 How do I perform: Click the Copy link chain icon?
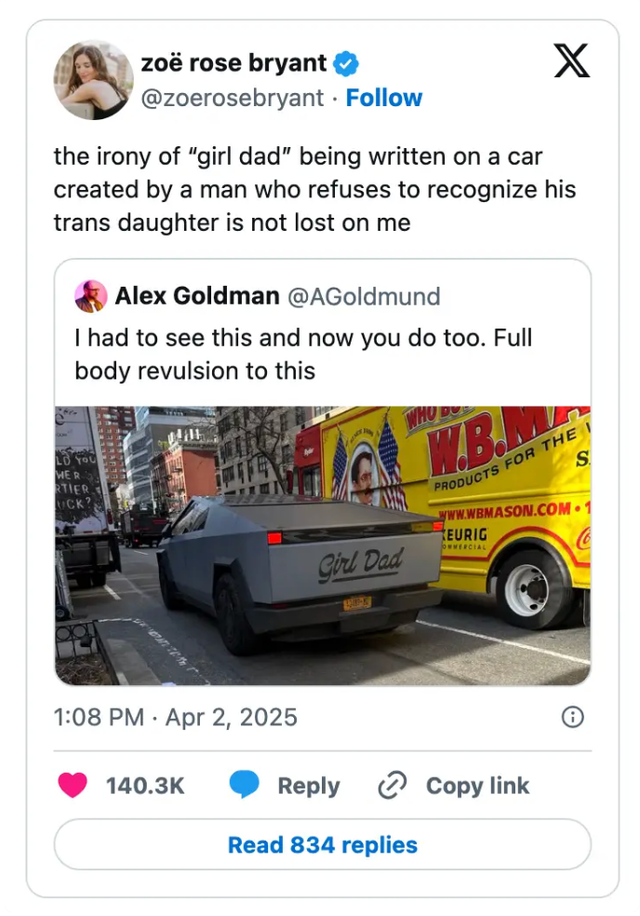tap(392, 785)
